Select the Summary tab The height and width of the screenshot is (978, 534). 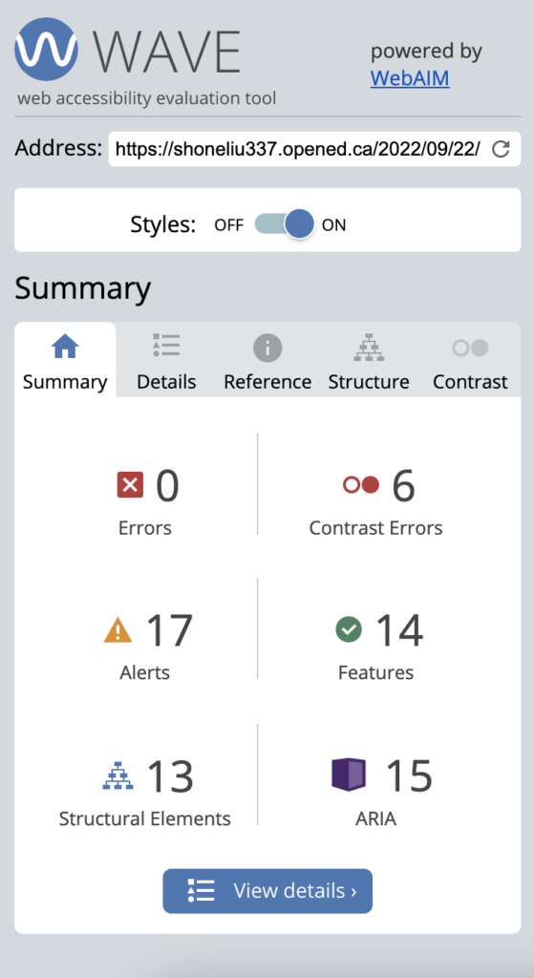(x=65, y=359)
